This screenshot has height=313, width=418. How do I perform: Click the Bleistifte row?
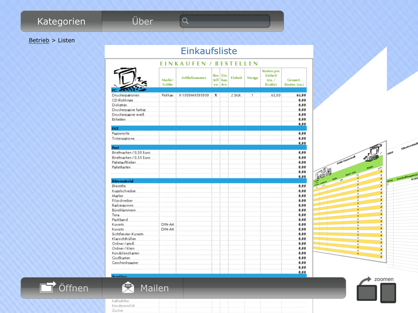click(209, 186)
